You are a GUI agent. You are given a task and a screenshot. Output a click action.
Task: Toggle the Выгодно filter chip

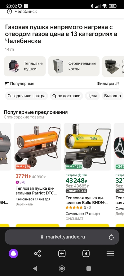(113, 96)
